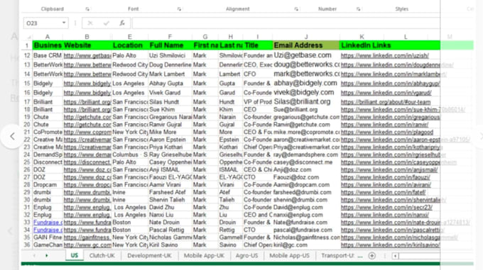
Task: Click the select-all corner triangle
Action: point(28,37)
